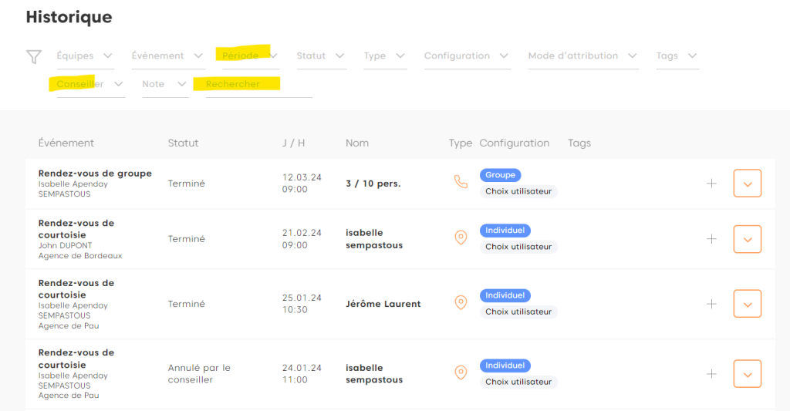This screenshot has height=411, width=790.
Task: Click phone icon in group appointment row
Action: [461, 183]
